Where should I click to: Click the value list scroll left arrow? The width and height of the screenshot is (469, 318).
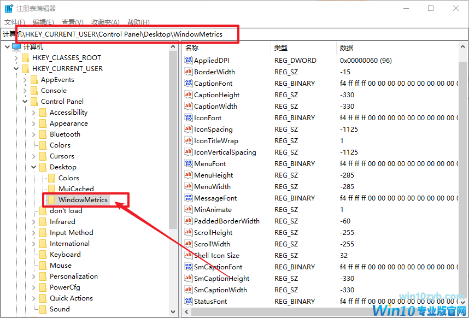click(186, 312)
